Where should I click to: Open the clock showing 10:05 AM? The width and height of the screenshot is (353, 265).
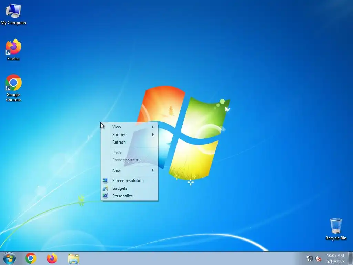[335, 258]
